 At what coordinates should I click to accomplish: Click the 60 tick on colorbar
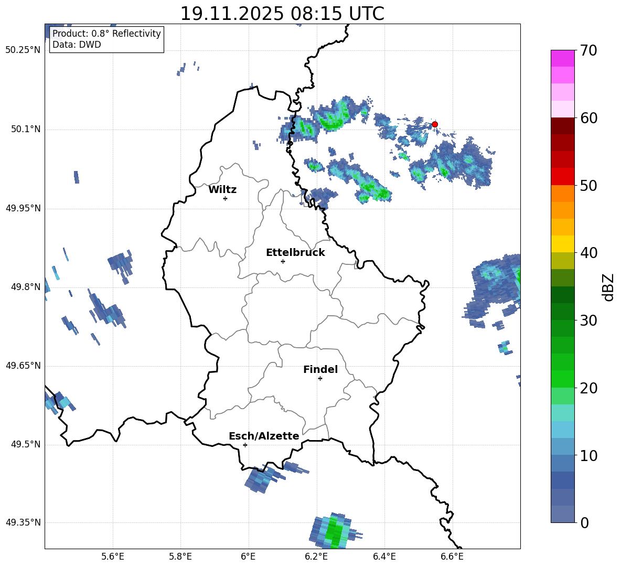click(x=588, y=118)
